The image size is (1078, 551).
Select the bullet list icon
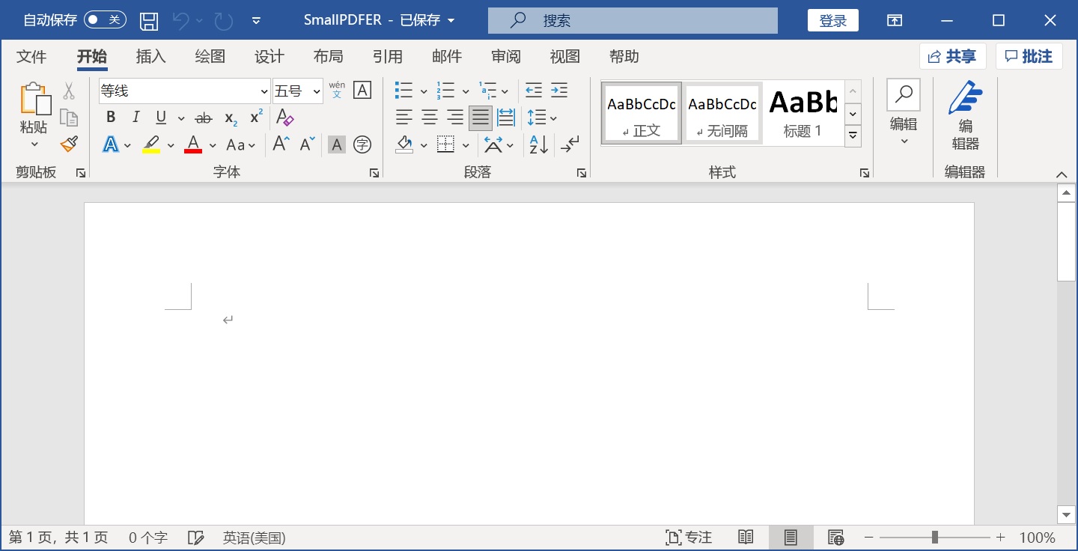pos(404,91)
